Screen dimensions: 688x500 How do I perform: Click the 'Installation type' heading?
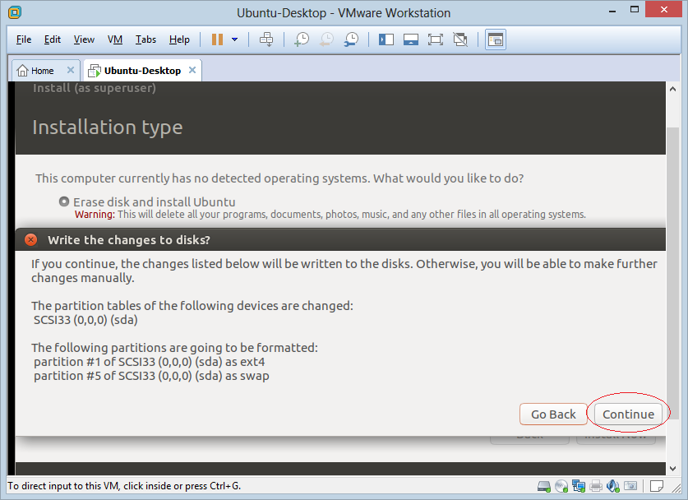tap(108, 127)
